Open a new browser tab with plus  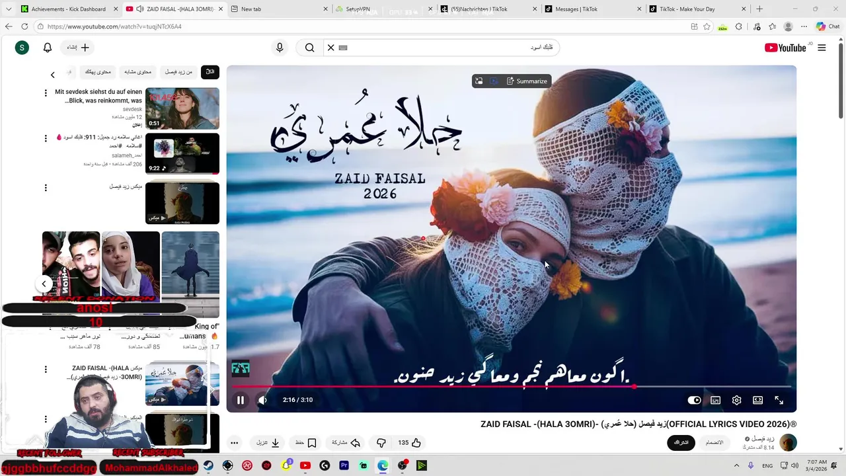pos(759,9)
